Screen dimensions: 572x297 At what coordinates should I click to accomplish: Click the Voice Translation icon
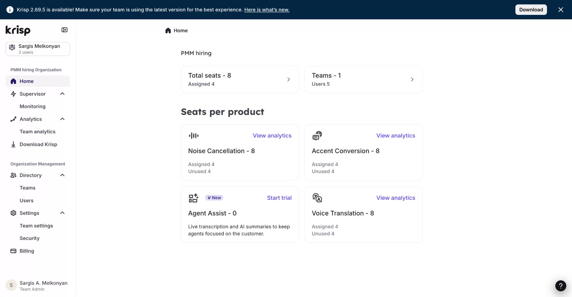[317, 198]
